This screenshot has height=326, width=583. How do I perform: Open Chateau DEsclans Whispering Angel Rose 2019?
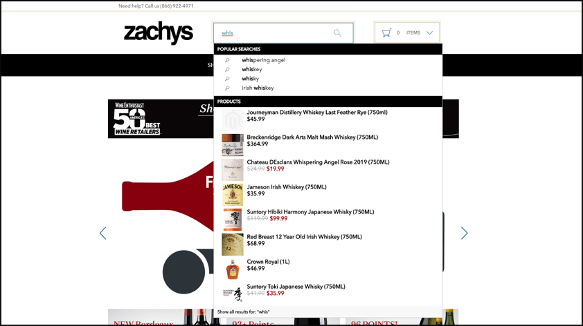click(319, 162)
